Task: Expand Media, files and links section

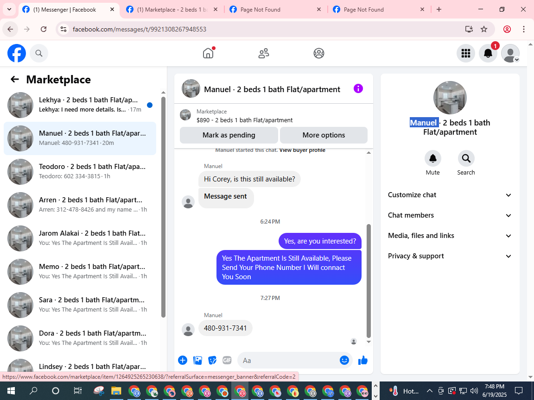Action: click(450, 236)
